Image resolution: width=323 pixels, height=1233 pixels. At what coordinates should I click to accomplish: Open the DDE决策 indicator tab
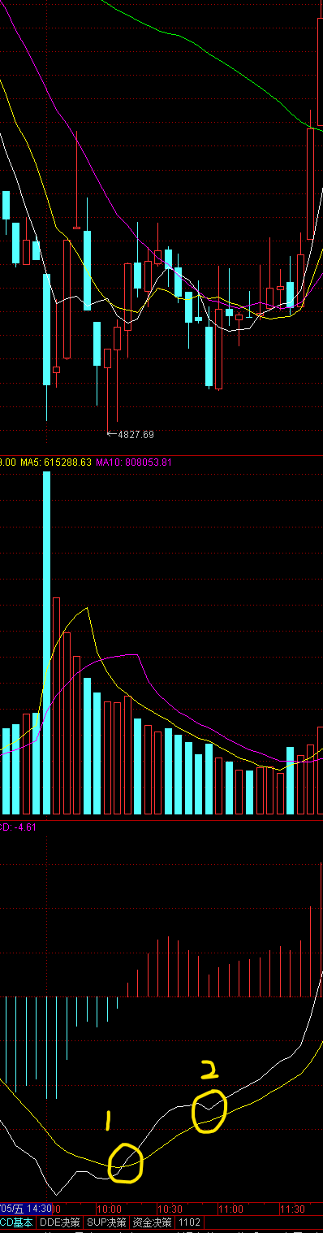60,1222
